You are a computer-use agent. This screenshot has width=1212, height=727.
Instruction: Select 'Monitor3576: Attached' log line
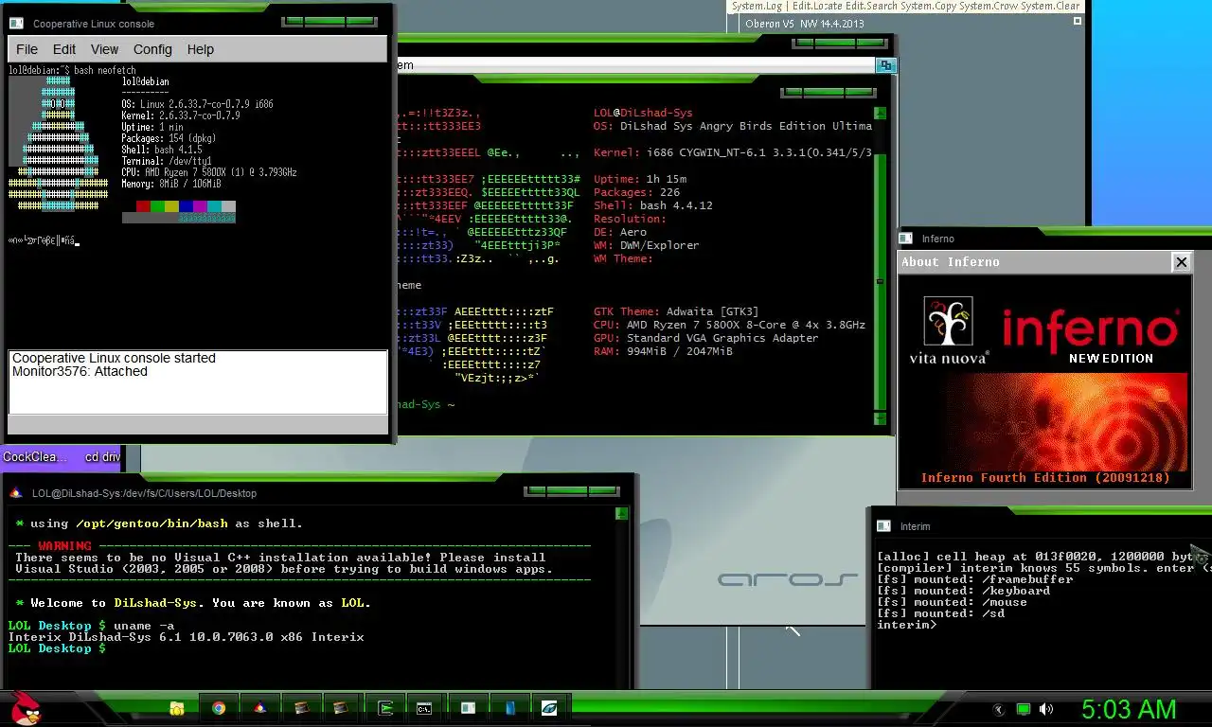pyautogui.click(x=80, y=372)
